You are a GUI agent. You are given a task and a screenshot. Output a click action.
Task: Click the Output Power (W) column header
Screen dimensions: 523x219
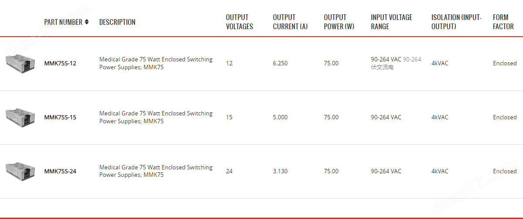339,22
